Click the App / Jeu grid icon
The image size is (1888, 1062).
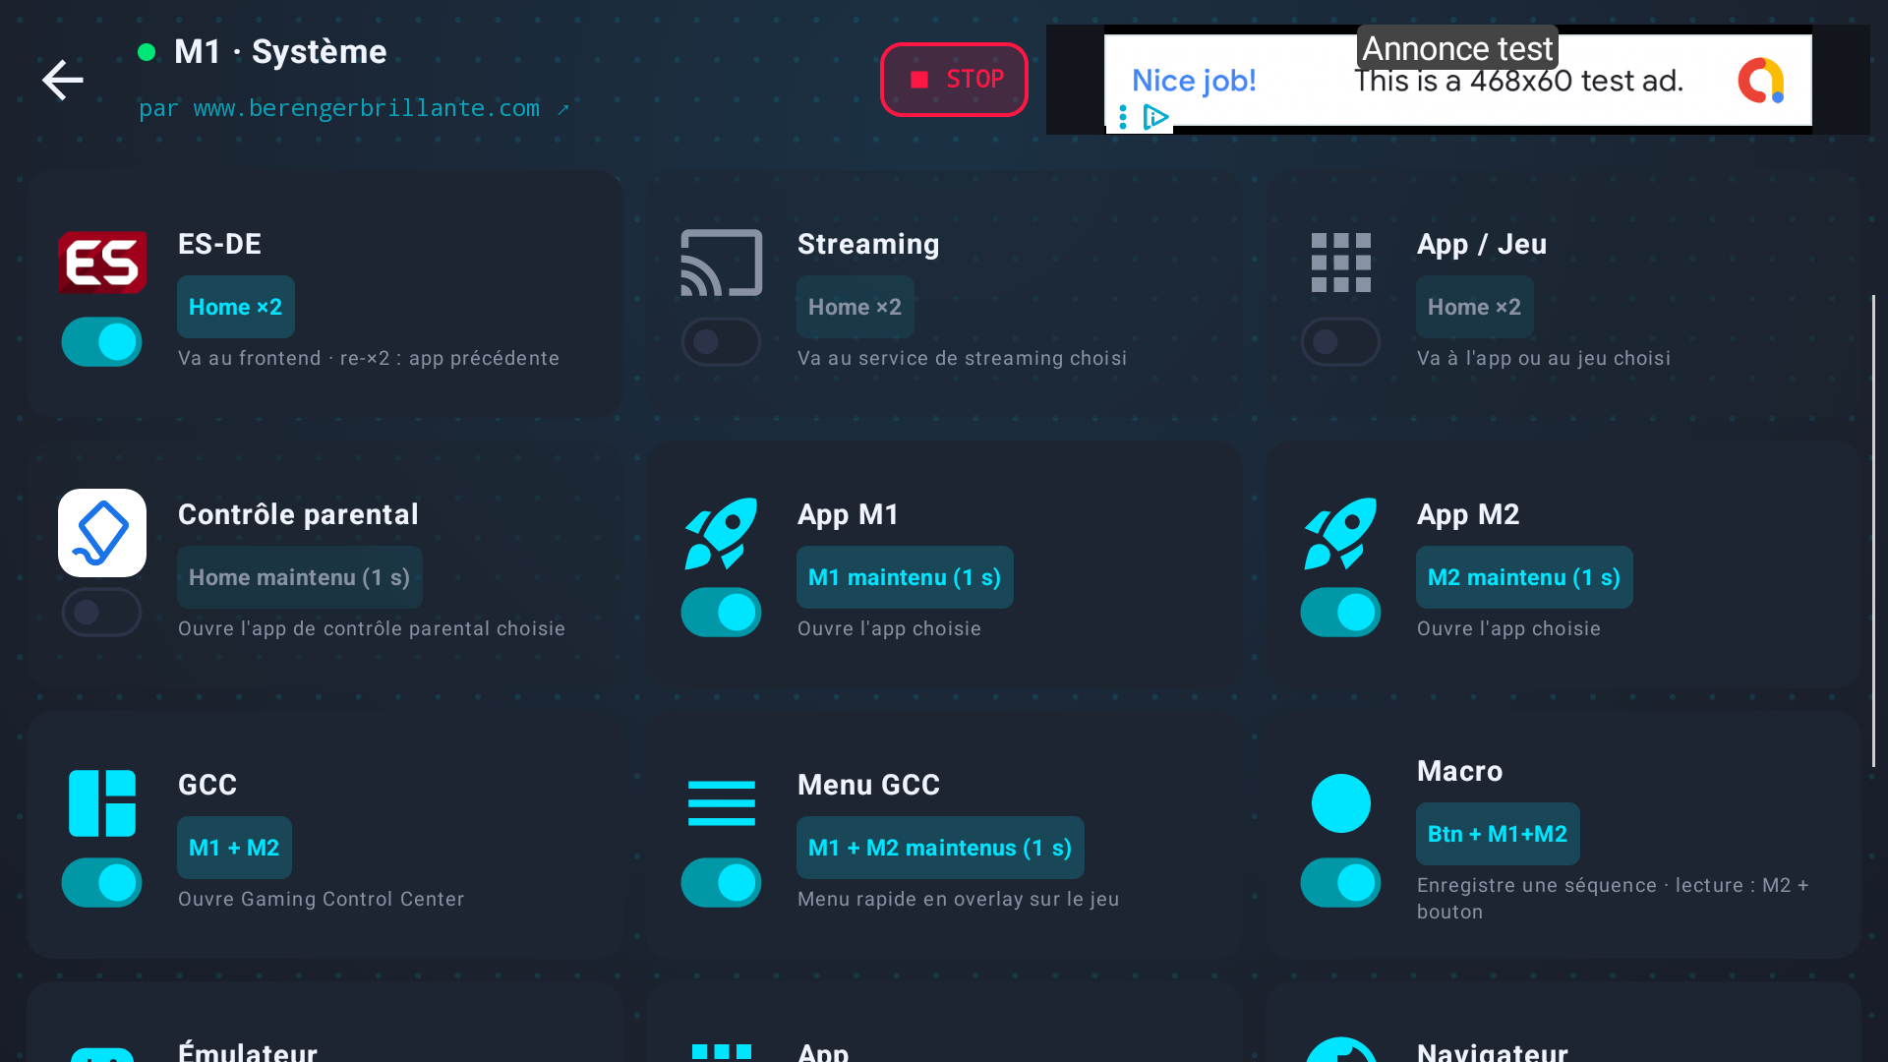click(1340, 263)
